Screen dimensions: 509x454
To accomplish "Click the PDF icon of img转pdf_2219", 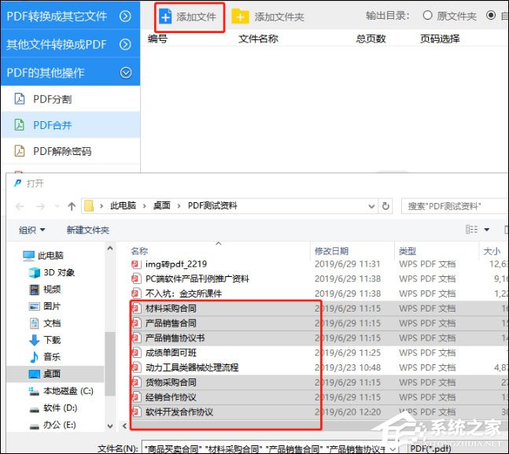I will [x=136, y=264].
